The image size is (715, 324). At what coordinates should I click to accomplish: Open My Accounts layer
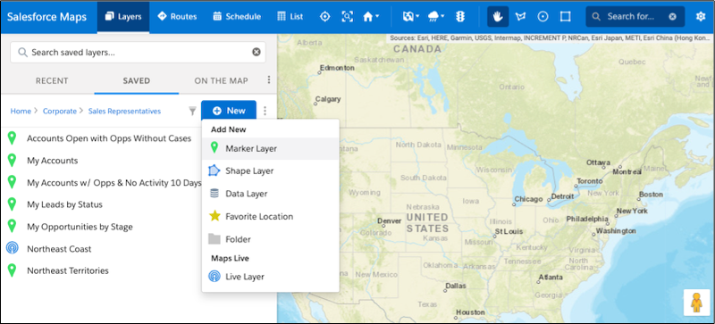53,161
